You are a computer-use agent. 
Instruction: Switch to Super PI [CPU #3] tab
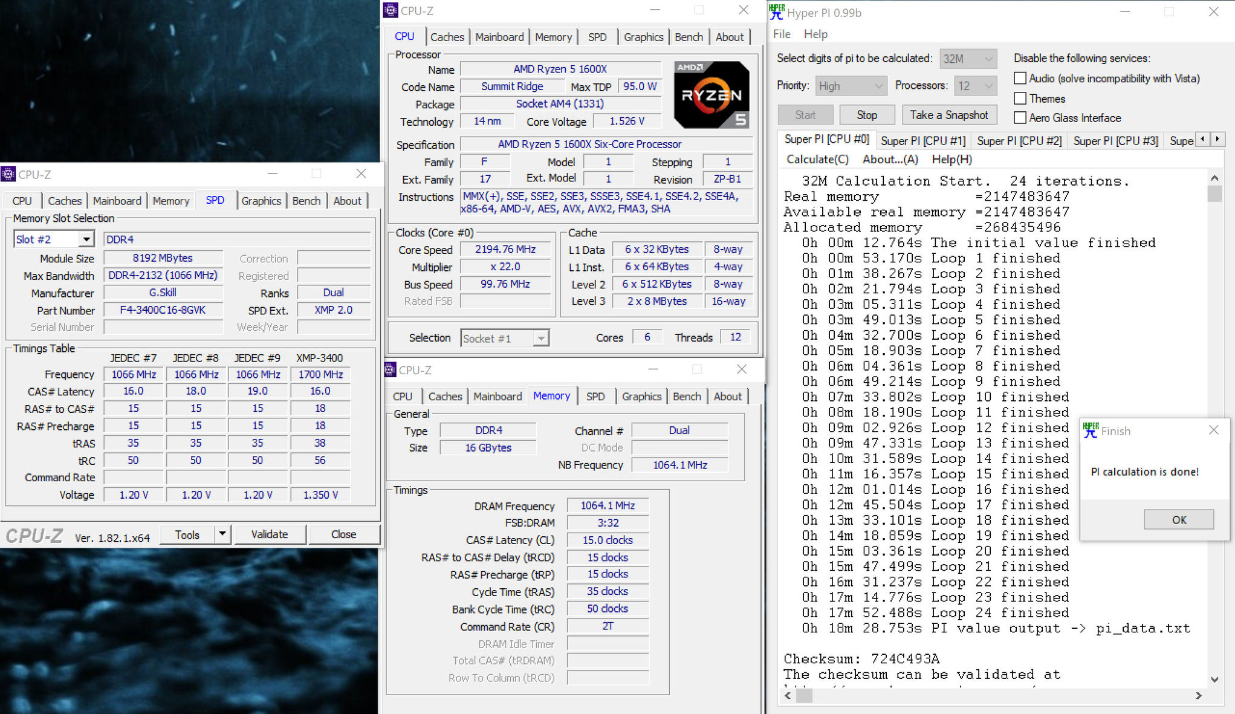1115,140
